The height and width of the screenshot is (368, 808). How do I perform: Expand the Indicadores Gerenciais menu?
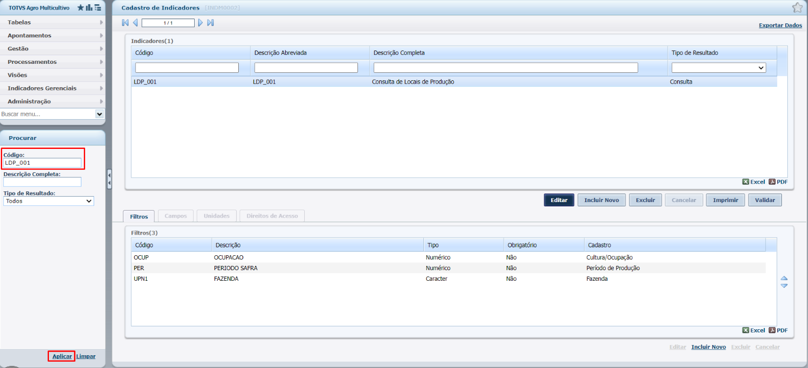tap(53, 88)
